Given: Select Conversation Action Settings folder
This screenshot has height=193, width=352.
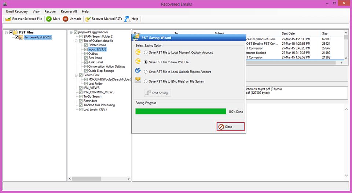Looking at the screenshot, I should (107, 66).
